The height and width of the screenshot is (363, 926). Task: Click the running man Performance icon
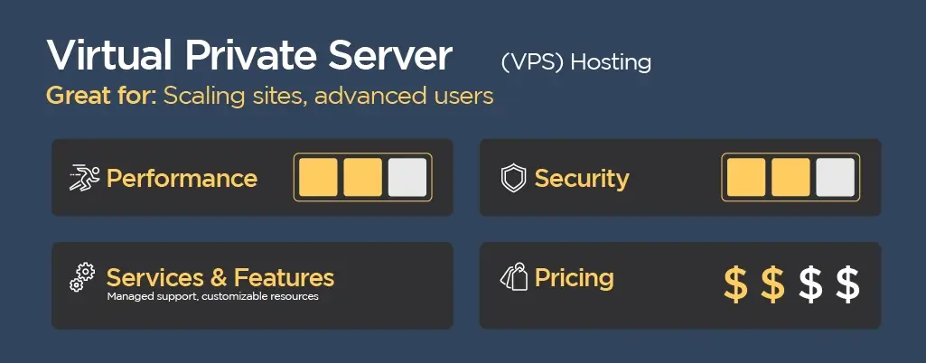coord(84,178)
